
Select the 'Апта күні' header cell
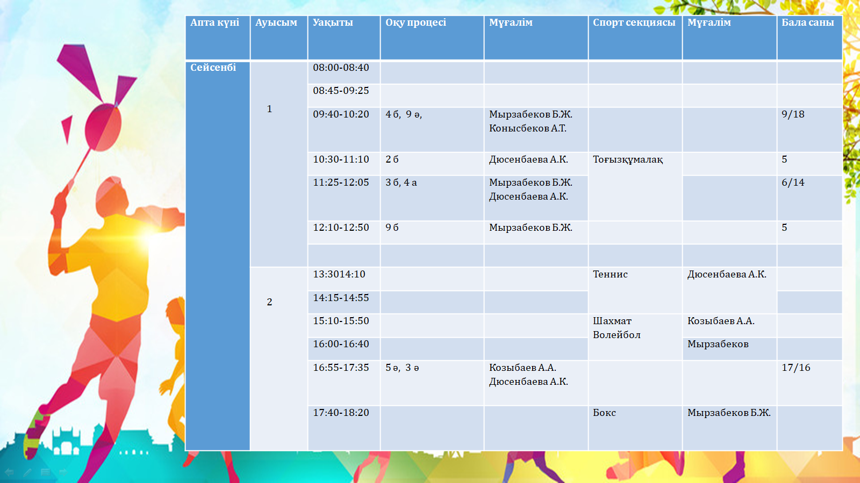pyautogui.click(x=218, y=38)
